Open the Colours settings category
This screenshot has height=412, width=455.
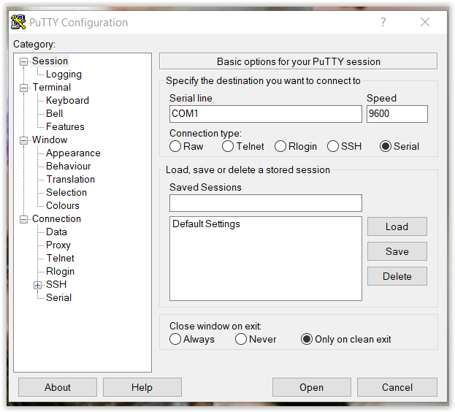[x=62, y=205]
